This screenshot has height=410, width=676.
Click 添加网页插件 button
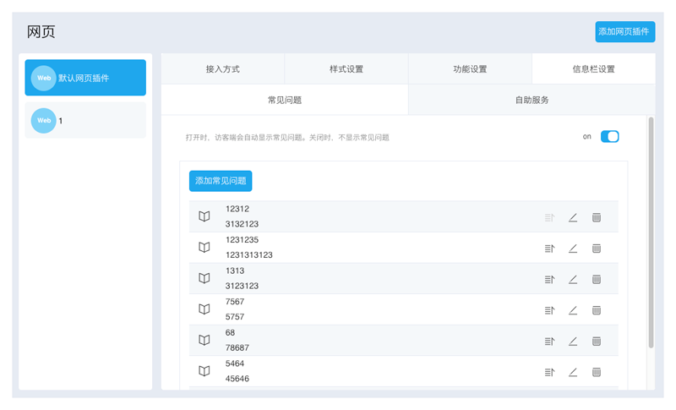(624, 31)
